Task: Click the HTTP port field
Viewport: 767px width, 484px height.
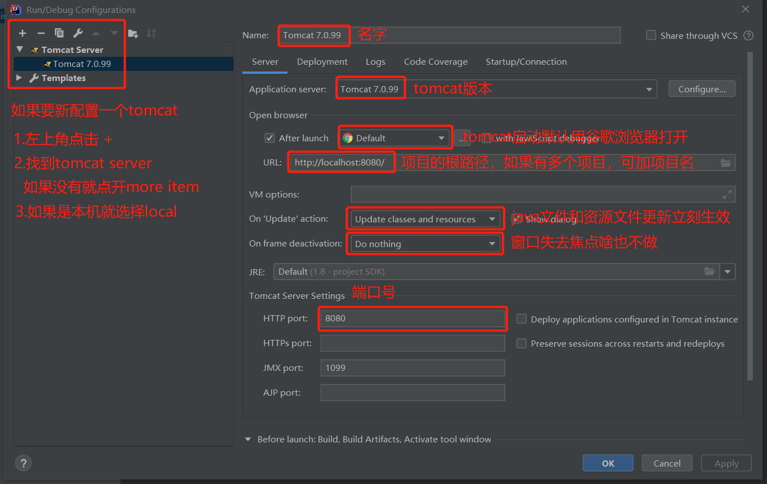Action: tap(413, 319)
